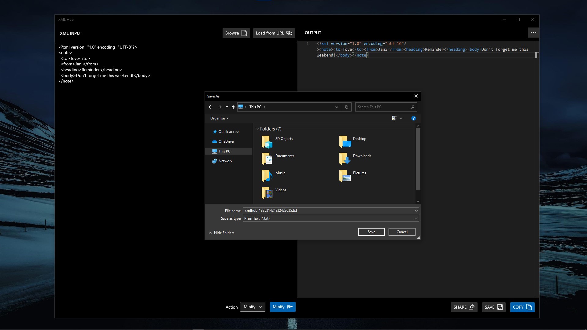Image resolution: width=587 pixels, height=330 pixels.
Task: Click the refresh icon in Save As dialog
Action: 346,107
